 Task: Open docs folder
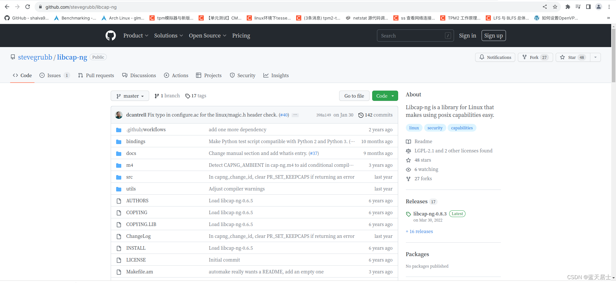click(x=131, y=153)
